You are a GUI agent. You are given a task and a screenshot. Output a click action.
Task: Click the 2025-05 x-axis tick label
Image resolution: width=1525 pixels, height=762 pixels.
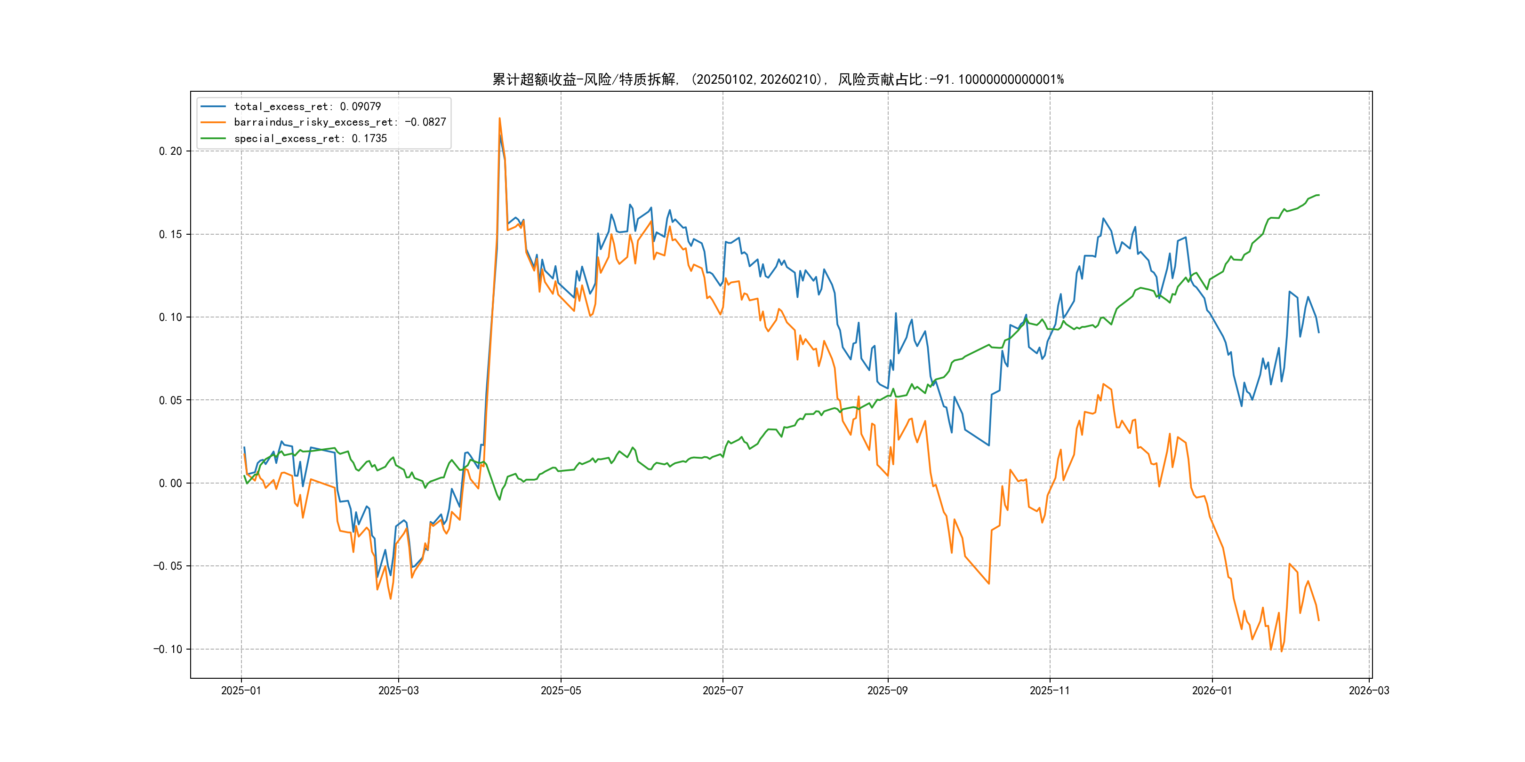561,691
